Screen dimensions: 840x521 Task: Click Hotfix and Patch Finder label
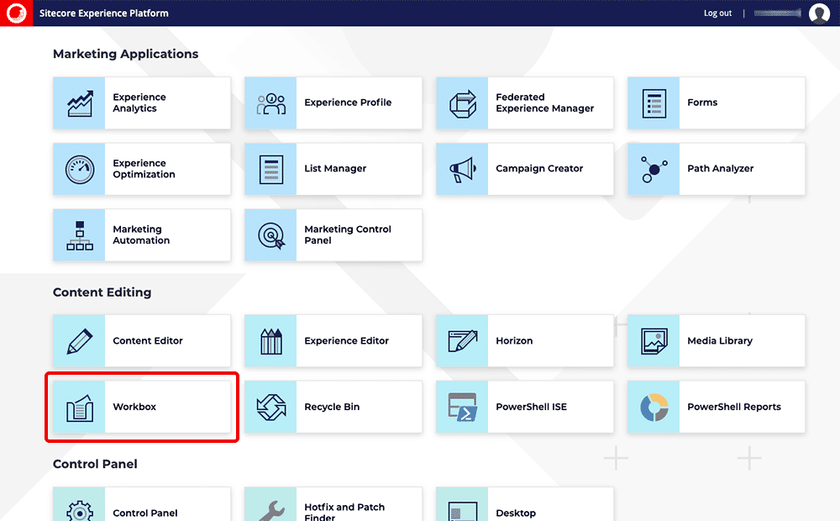coord(344,512)
